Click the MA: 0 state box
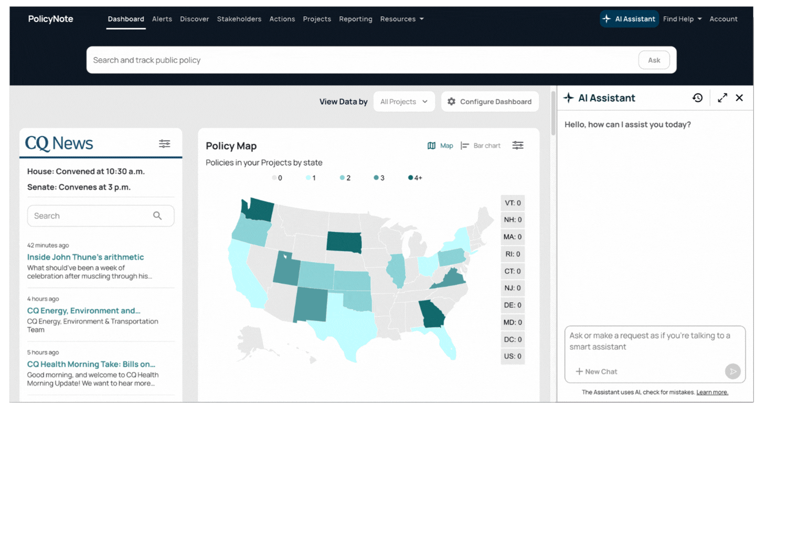This screenshot has height=550, width=787. coord(513,237)
